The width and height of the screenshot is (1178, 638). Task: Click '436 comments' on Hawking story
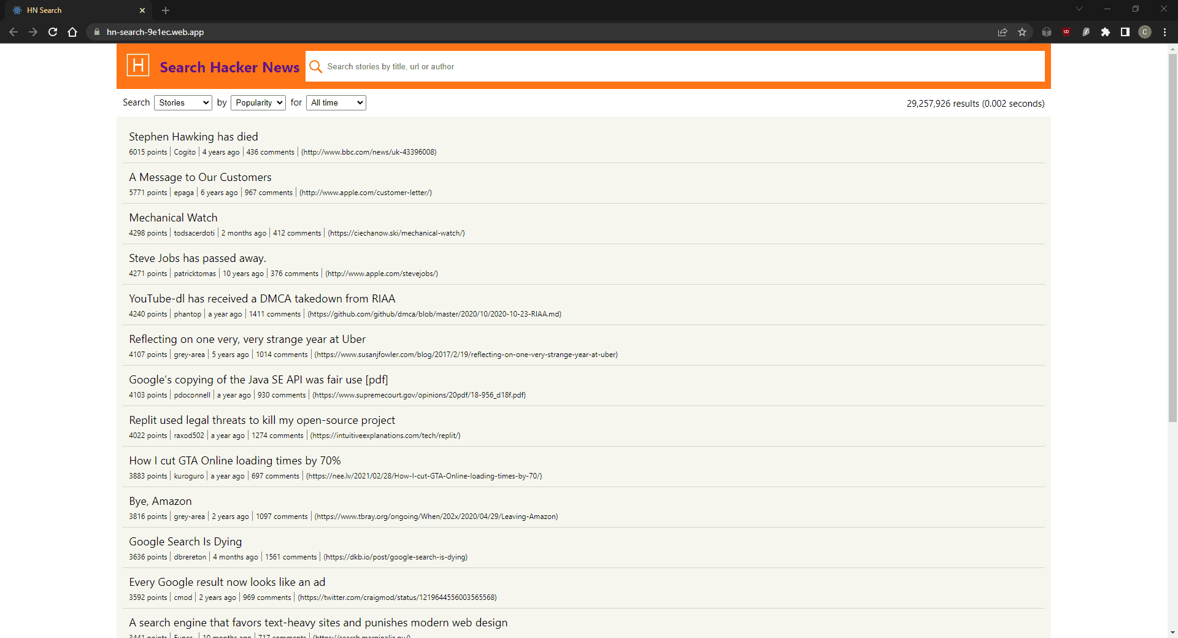click(270, 152)
